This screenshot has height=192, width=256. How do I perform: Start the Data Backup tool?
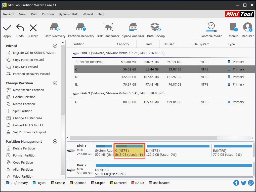coord(156,29)
